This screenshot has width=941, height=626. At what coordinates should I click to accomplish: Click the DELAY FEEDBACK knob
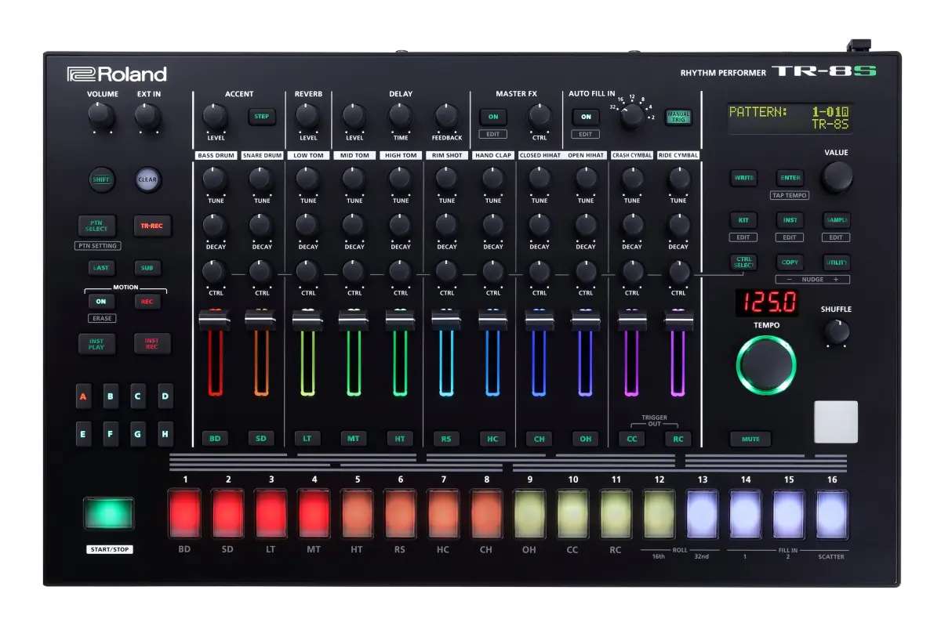pyautogui.click(x=446, y=116)
